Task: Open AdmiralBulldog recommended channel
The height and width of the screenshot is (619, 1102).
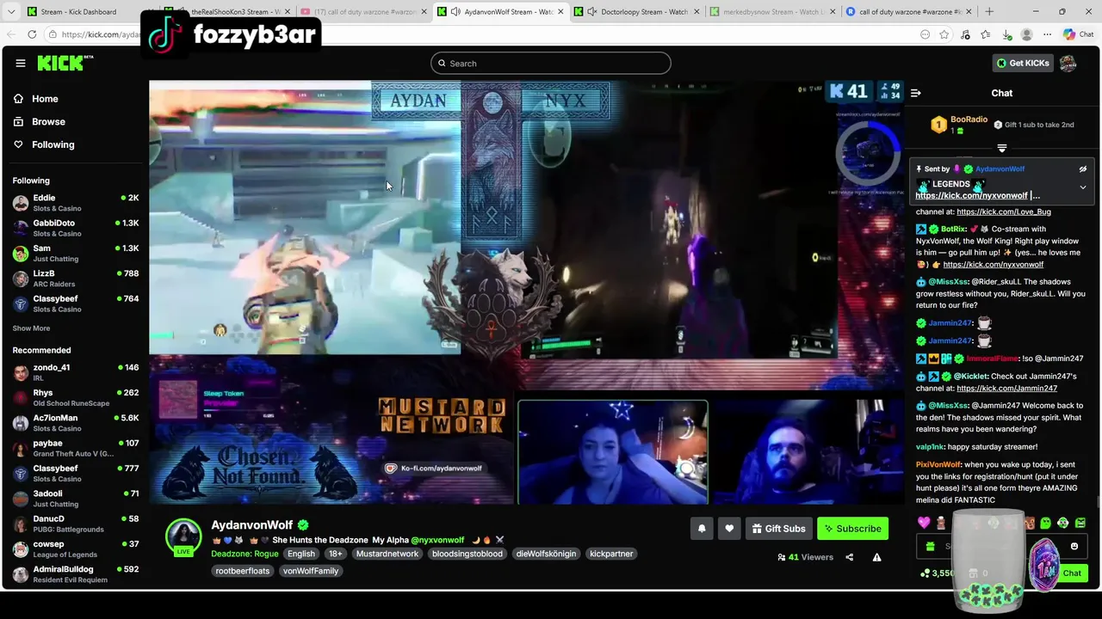Action: coord(76,574)
